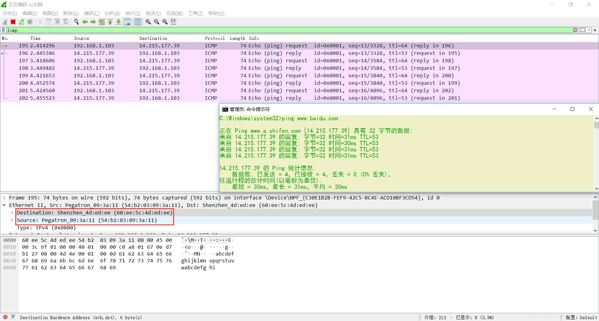Click command prompt scrollbar thumb
The width and height of the screenshot is (599, 321).
596,125
